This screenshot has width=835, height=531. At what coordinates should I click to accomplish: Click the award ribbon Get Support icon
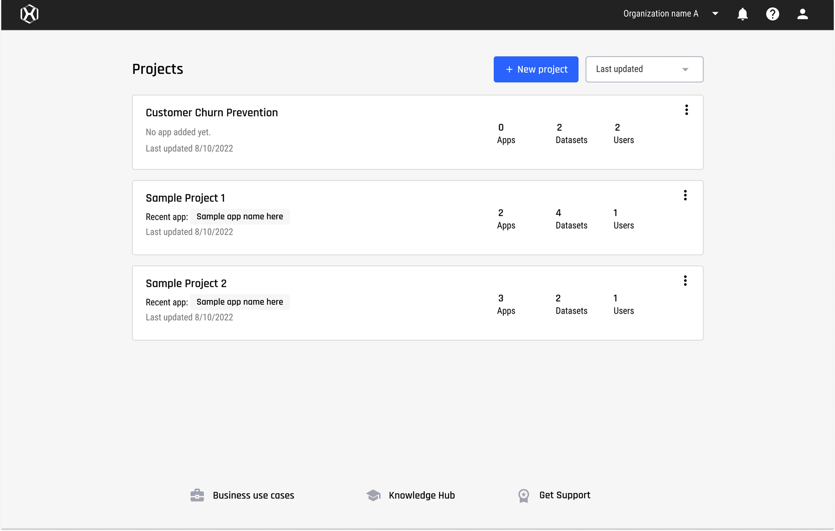pos(524,496)
